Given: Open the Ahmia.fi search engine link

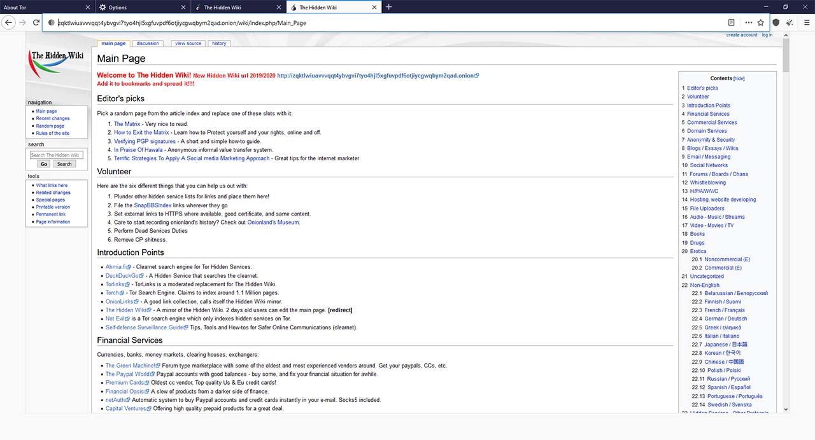Looking at the screenshot, I should [118, 267].
